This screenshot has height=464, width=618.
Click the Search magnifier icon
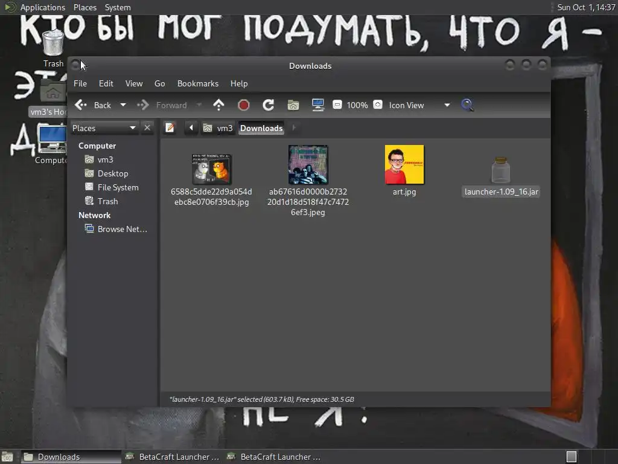tap(468, 105)
